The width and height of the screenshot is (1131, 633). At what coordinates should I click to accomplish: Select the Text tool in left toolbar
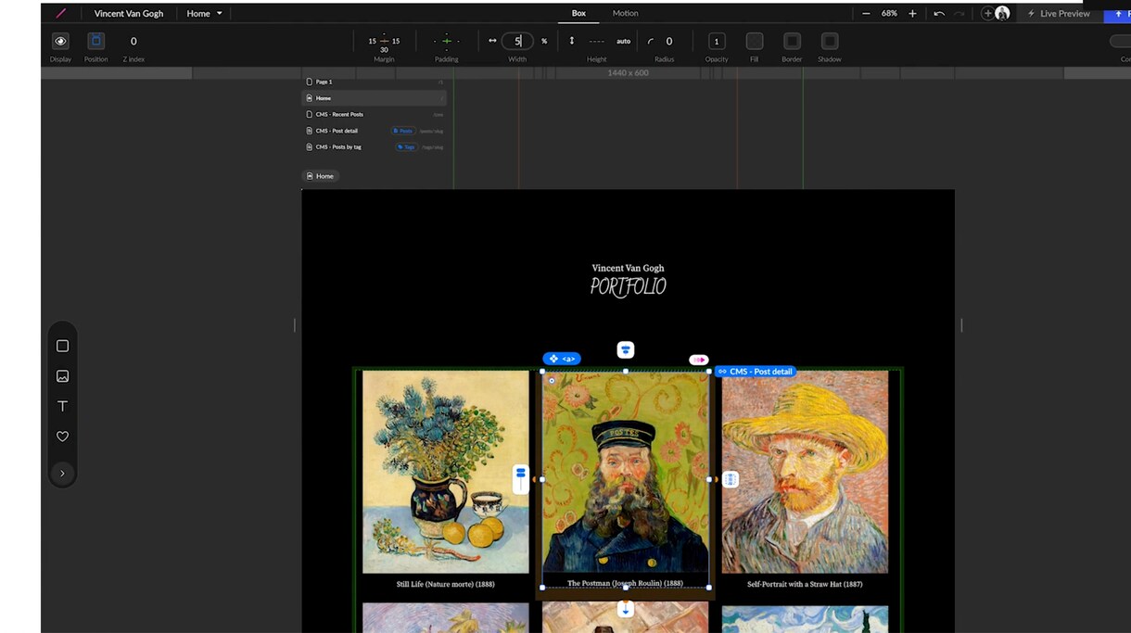point(63,406)
